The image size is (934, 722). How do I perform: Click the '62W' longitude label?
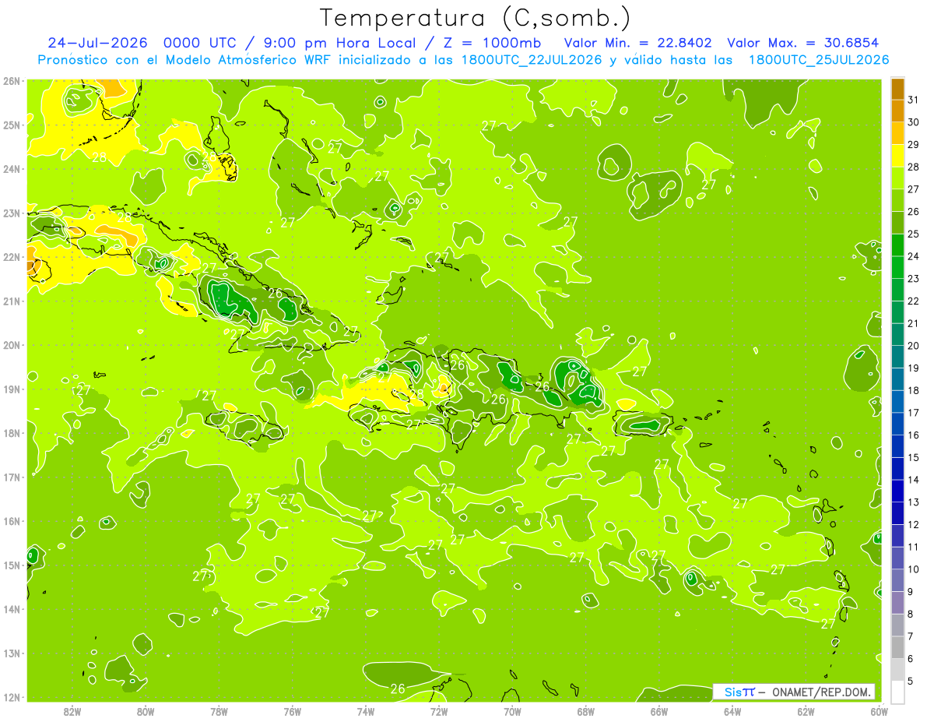806,711
